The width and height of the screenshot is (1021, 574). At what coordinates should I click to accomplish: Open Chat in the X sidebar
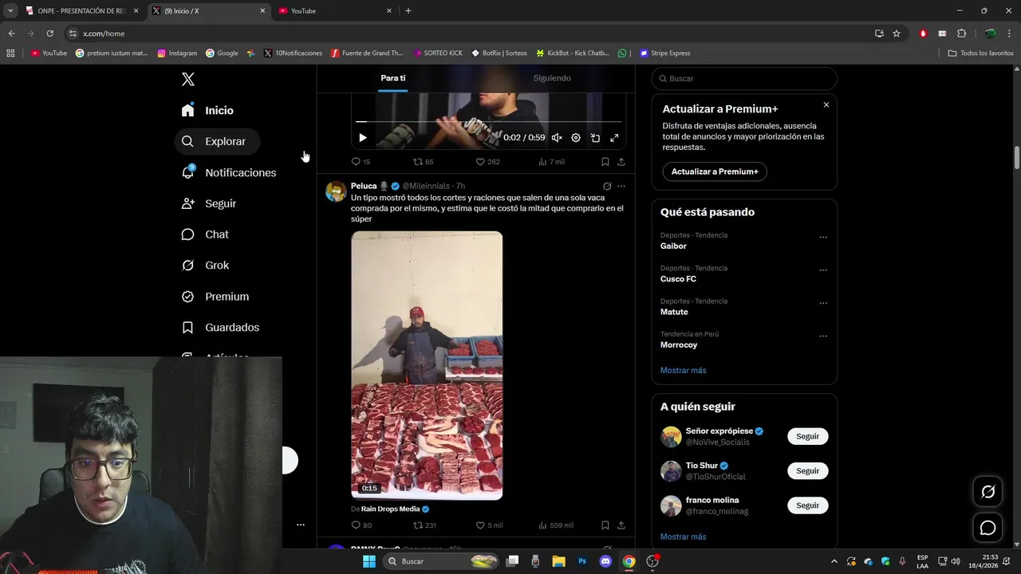206,234
